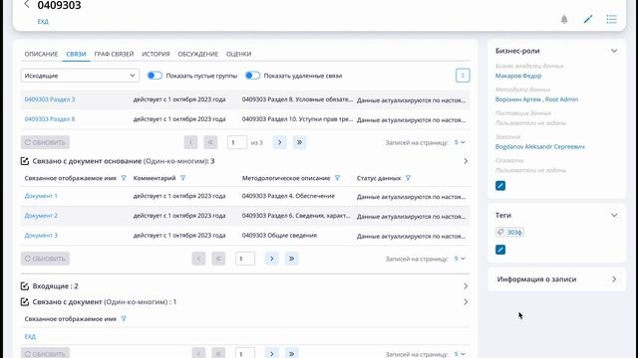Expand Информация о записи panel
638x358 pixels.
614,279
